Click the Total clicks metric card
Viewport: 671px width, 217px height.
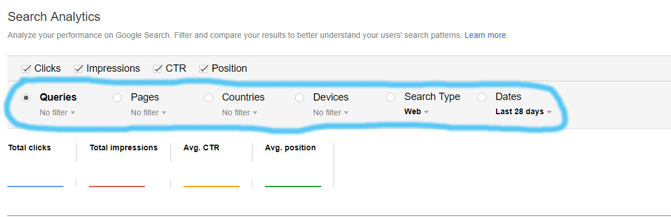coord(38,165)
